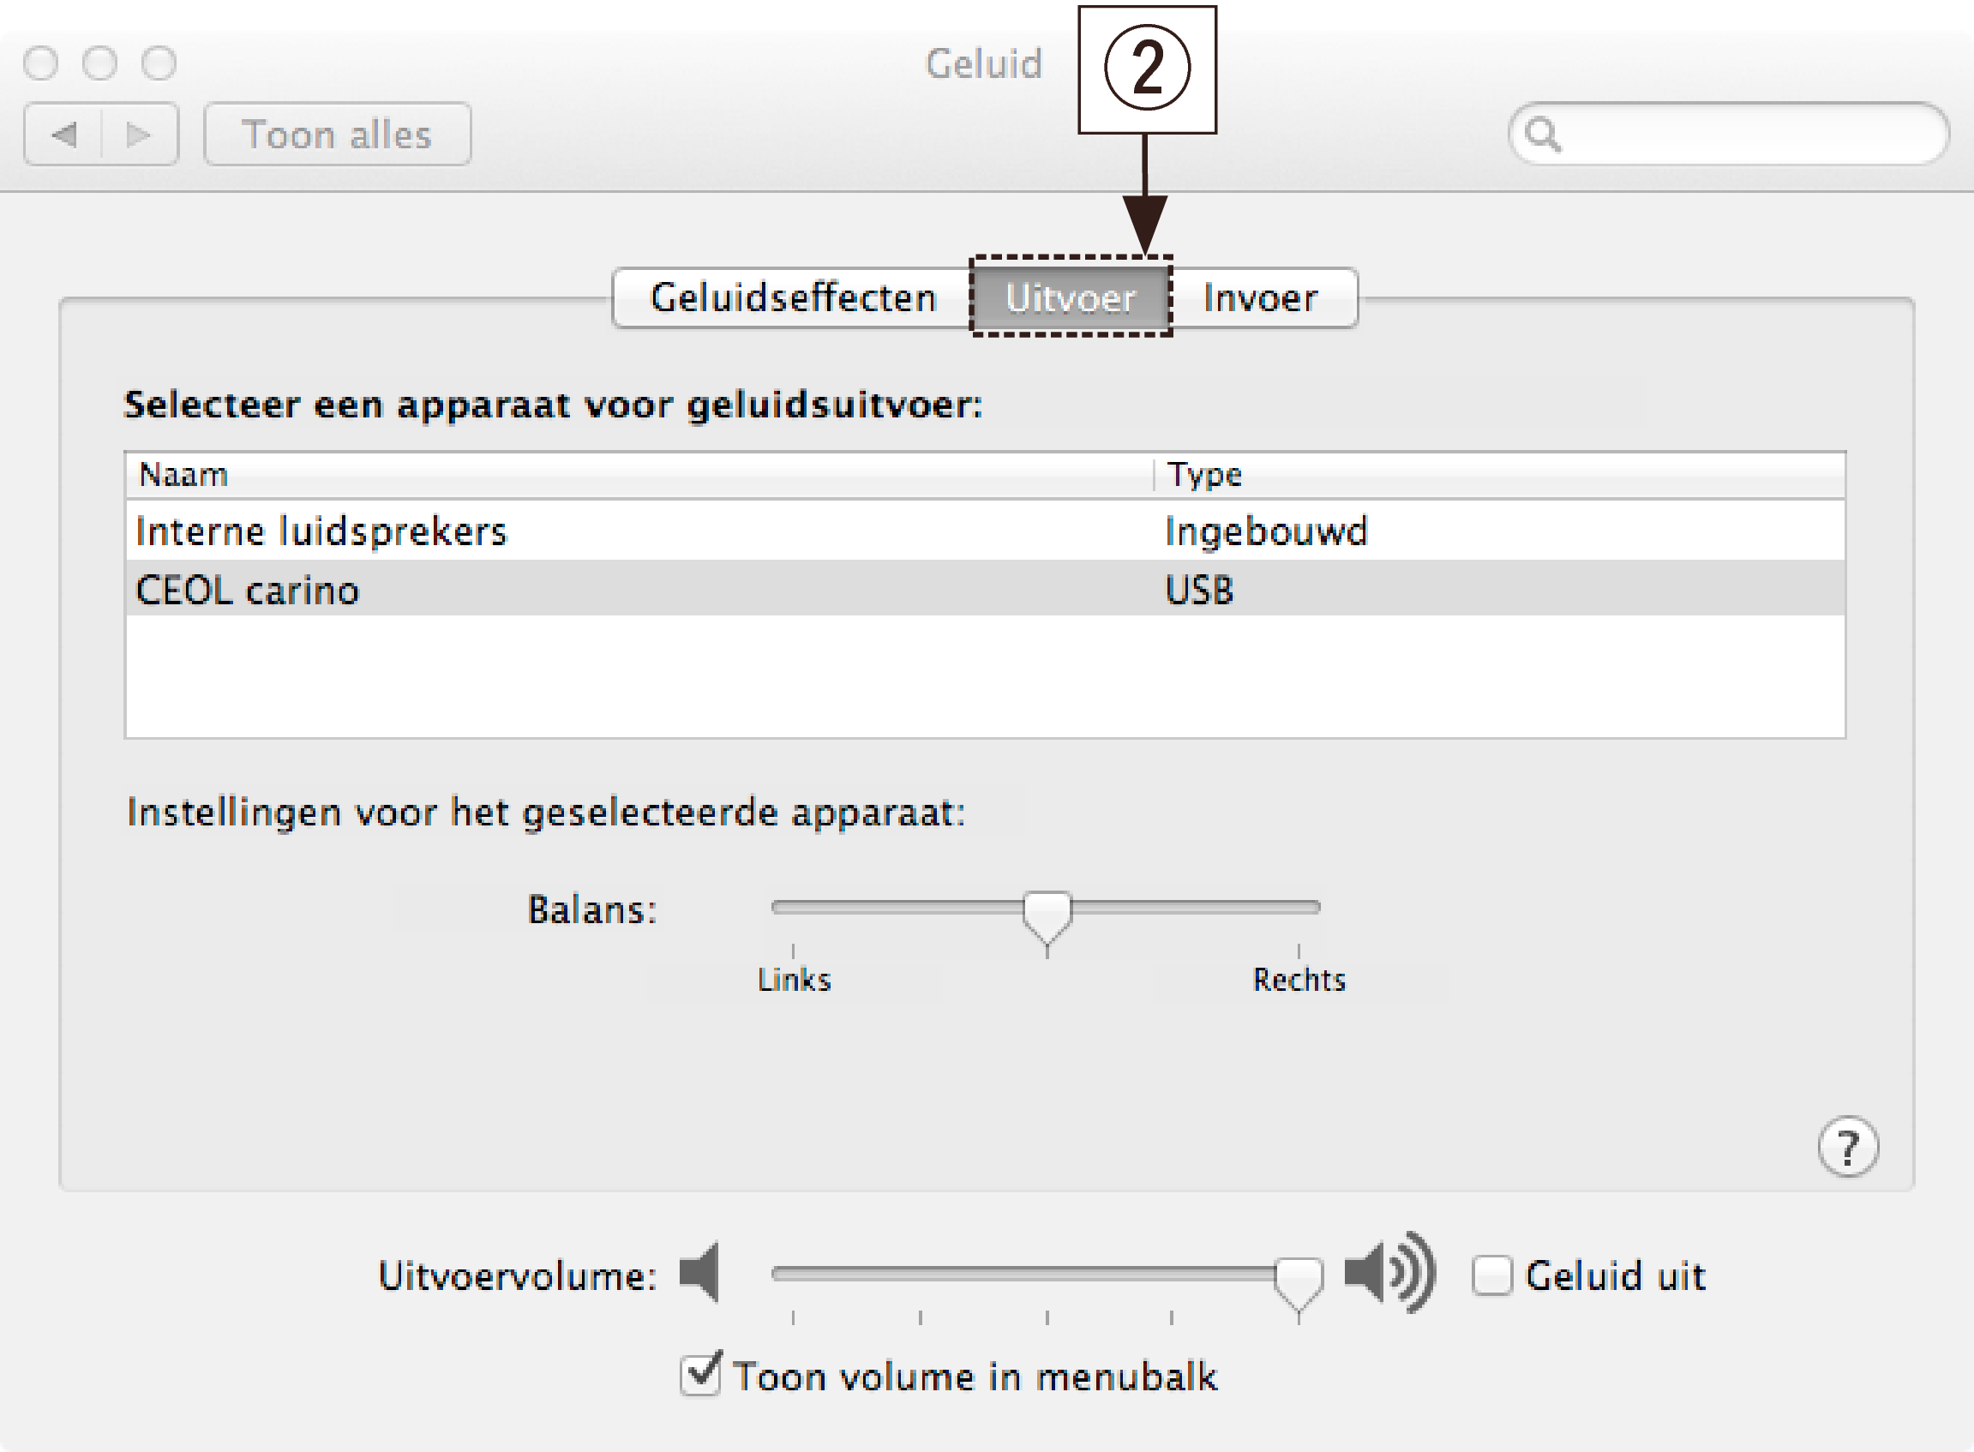Click the magnifying glass search icon
This screenshot has height=1452, width=1974.
pyautogui.click(x=1543, y=135)
